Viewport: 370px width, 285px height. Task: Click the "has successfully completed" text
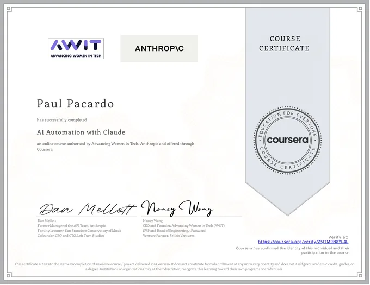pyautogui.click(x=62, y=120)
